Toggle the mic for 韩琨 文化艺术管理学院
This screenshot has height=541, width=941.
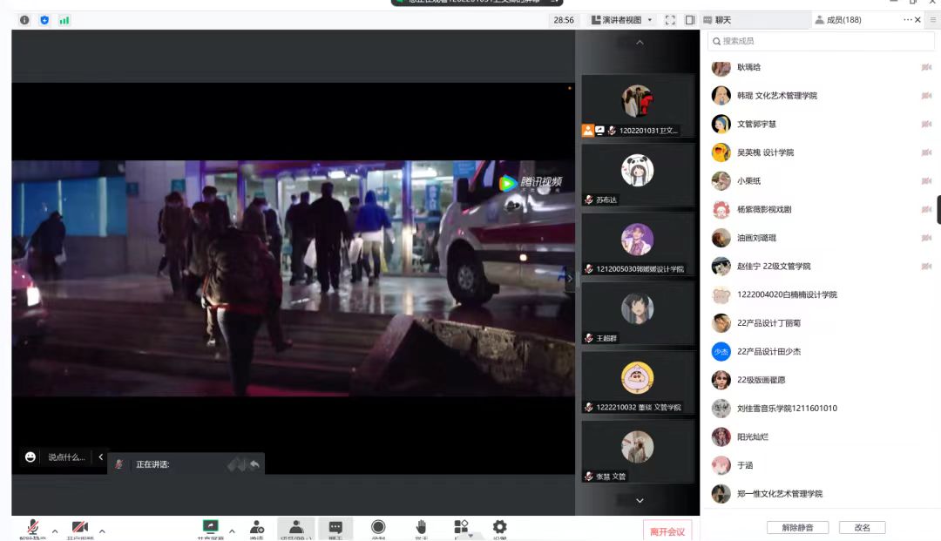click(x=926, y=95)
